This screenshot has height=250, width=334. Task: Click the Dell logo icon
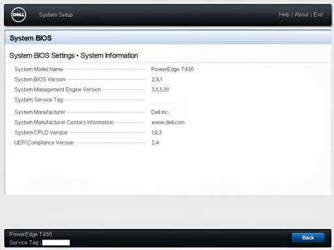[18, 15]
